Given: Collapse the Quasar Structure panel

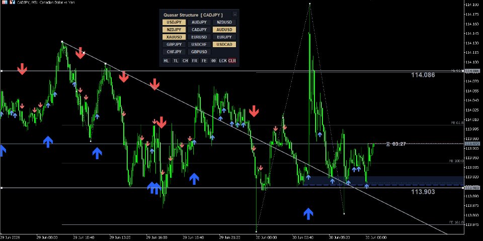Looking at the screenshot, I should [x=235, y=15].
